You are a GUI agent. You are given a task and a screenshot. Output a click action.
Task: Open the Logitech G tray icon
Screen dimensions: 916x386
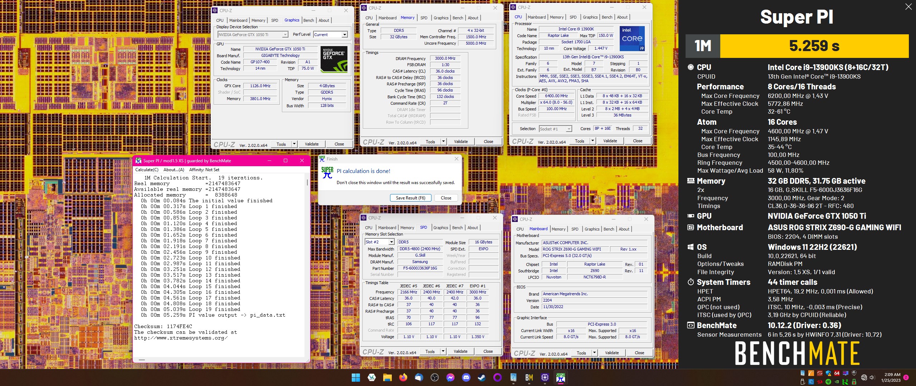click(854, 373)
